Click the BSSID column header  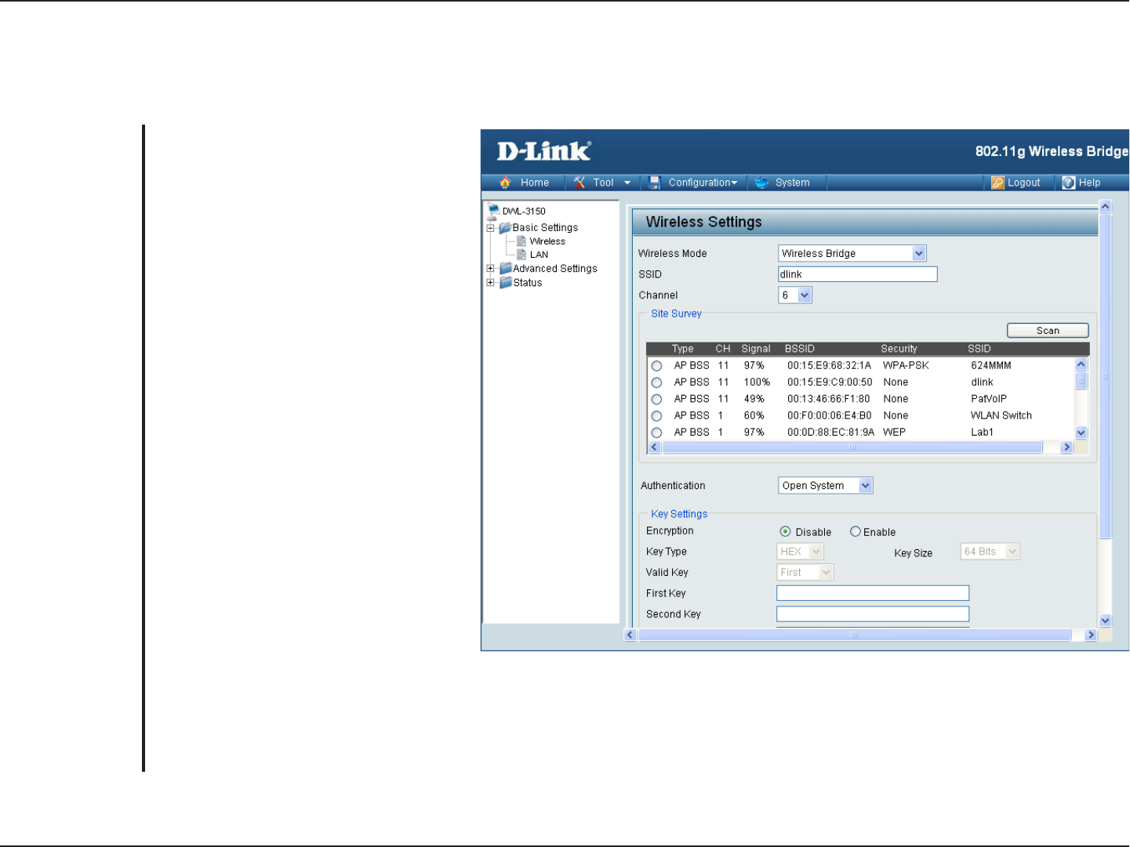[x=800, y=349]
